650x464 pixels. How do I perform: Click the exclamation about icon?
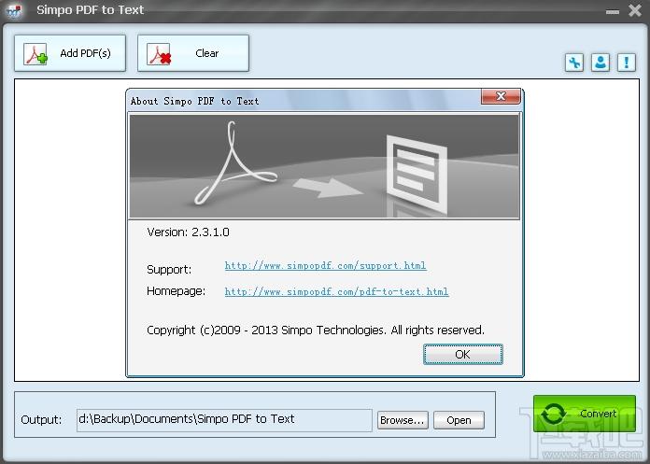[627, 63]
